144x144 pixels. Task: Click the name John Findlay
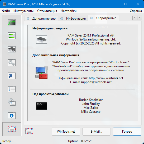point(91,104)
